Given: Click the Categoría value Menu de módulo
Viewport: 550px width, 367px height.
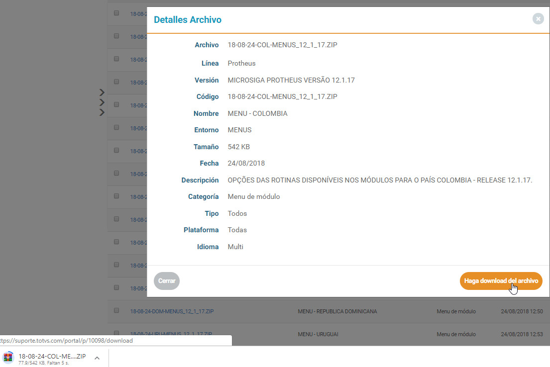Looking at the screenshot, I should pyautogui.click(x=254, y=196).
